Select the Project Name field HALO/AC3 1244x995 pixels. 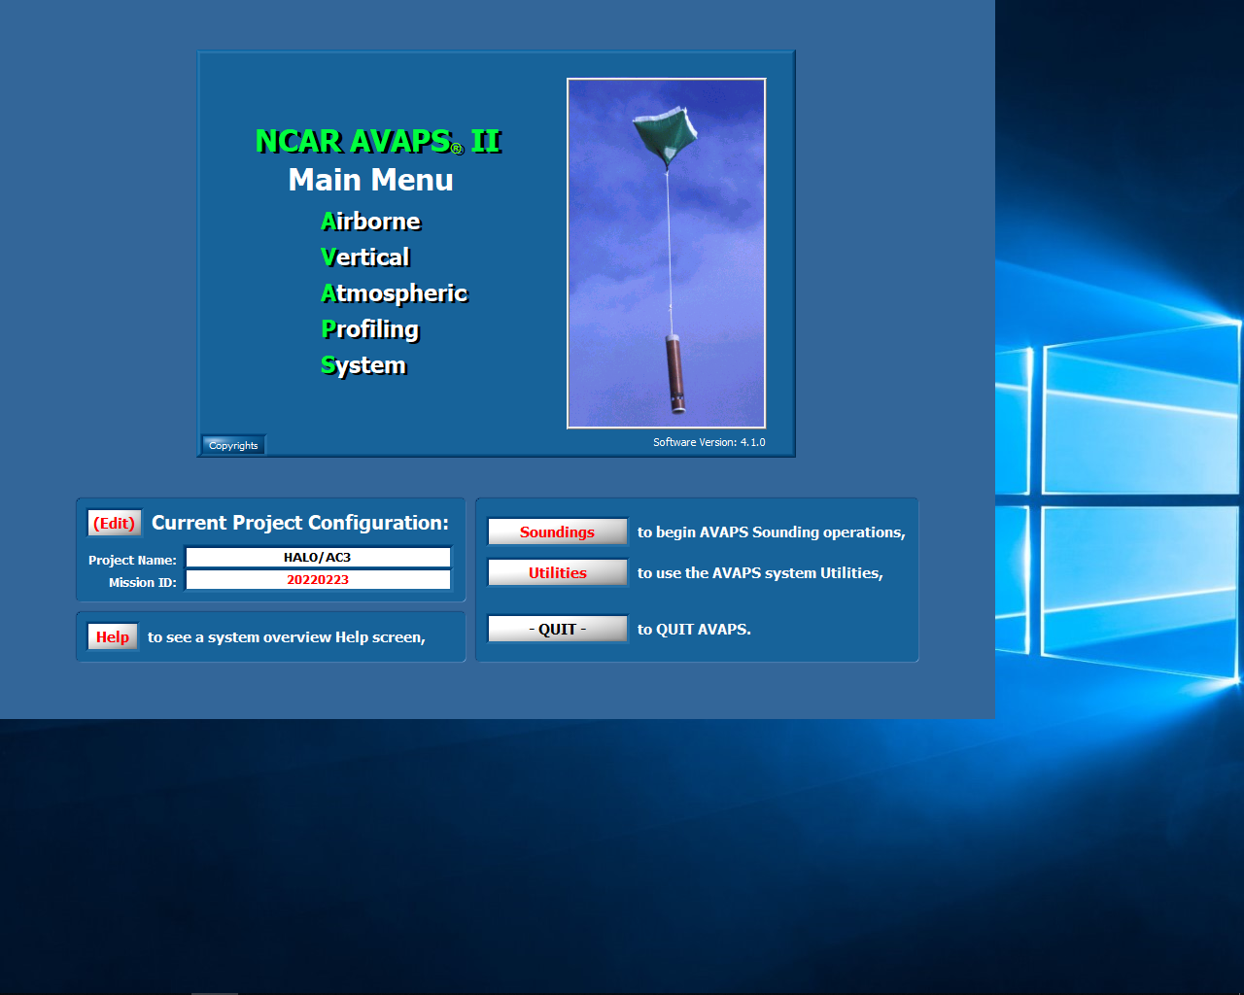(x=318, y=557)
